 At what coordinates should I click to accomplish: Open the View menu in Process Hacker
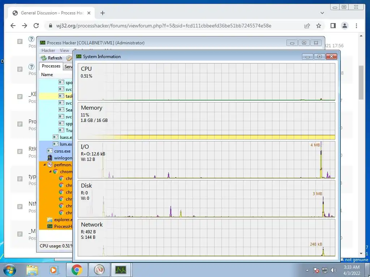tap(64, 50)
